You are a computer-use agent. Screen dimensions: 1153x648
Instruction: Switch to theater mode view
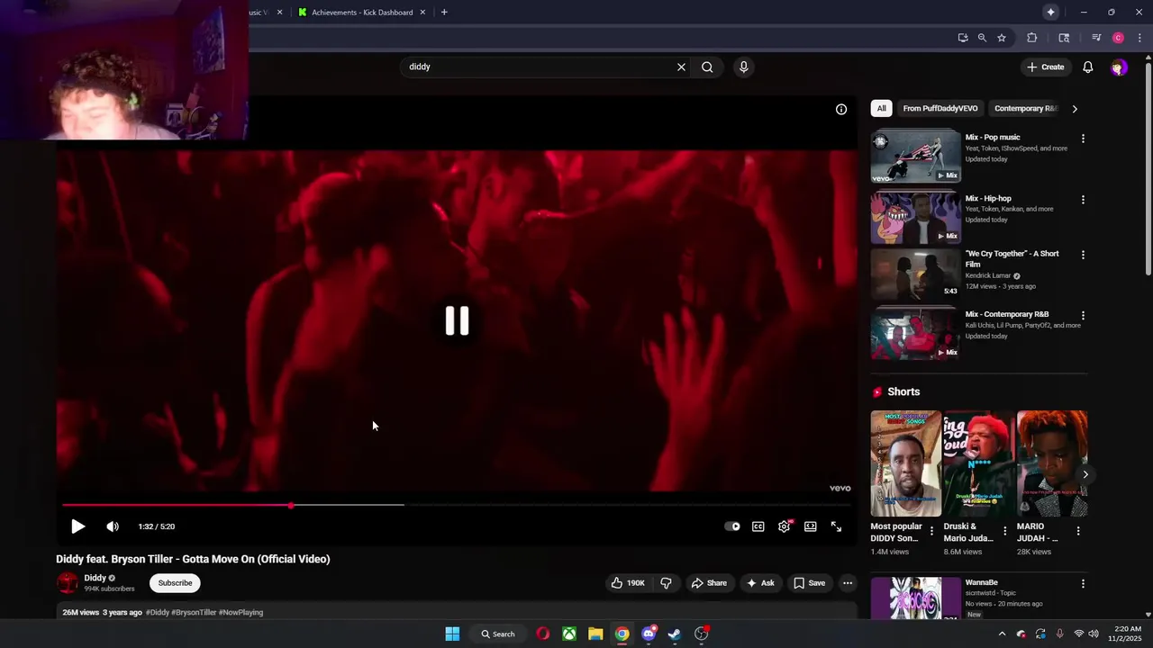click(811, 526)
